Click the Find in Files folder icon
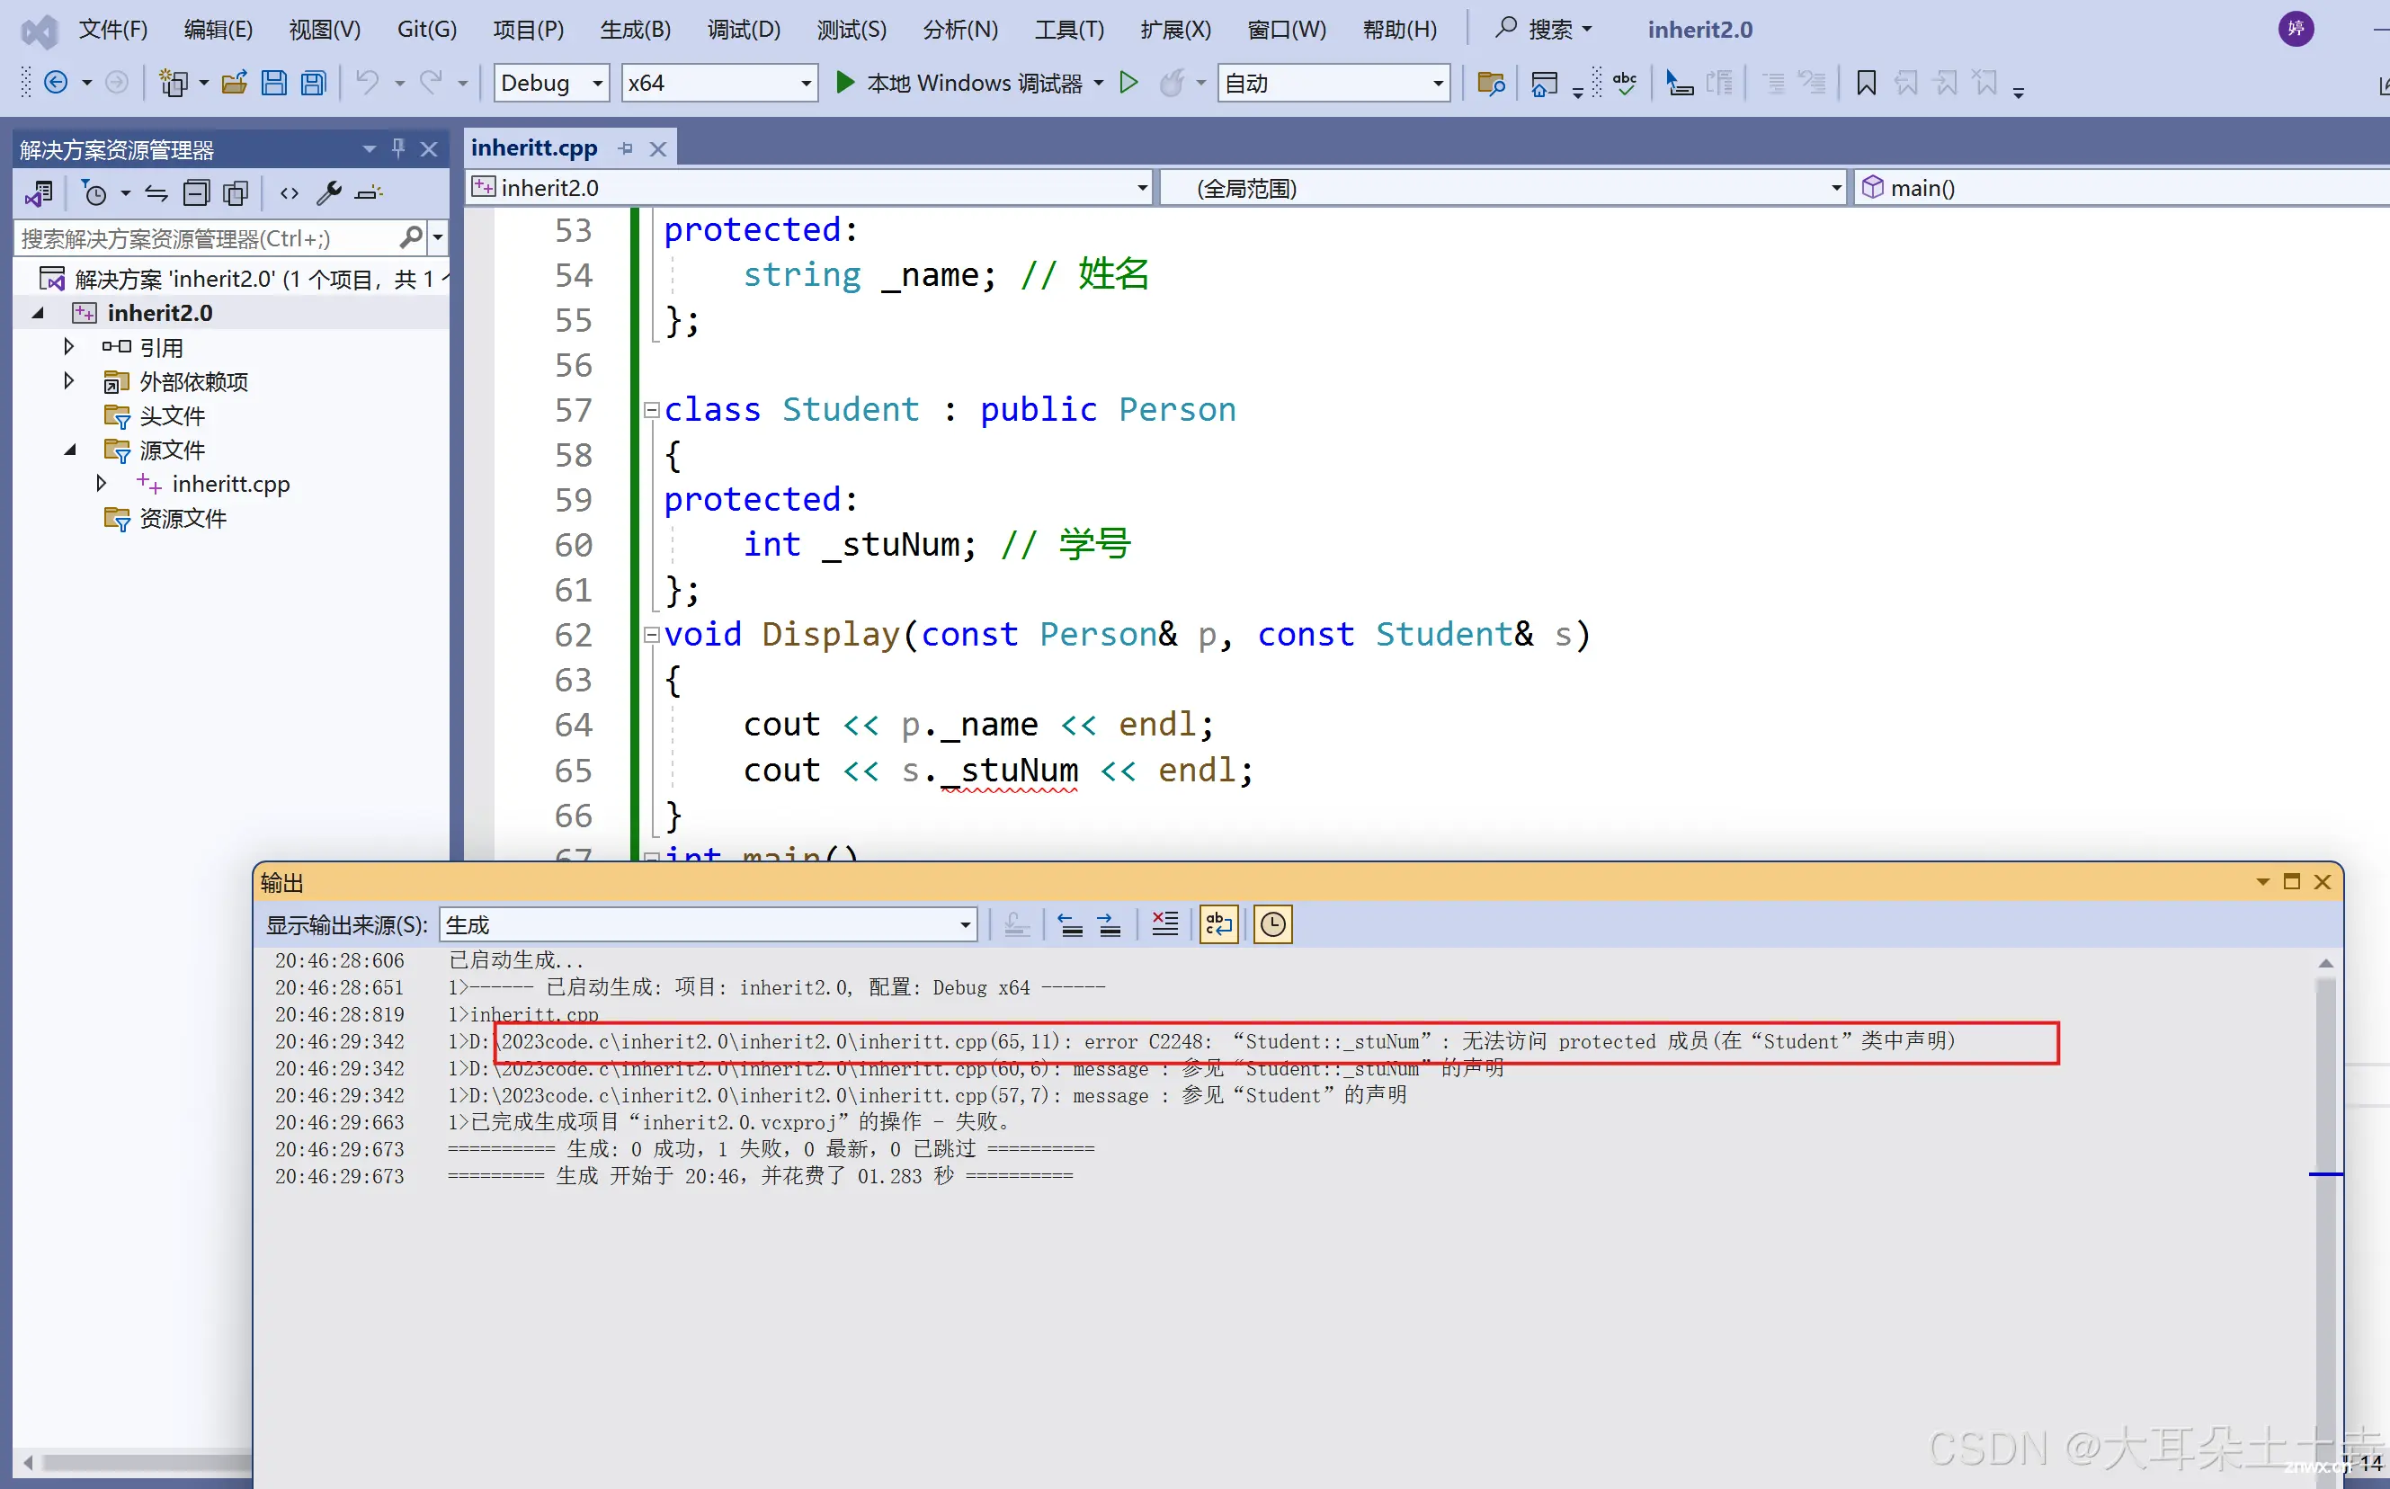2390x1489 pixels. [x=1491, y=84]
